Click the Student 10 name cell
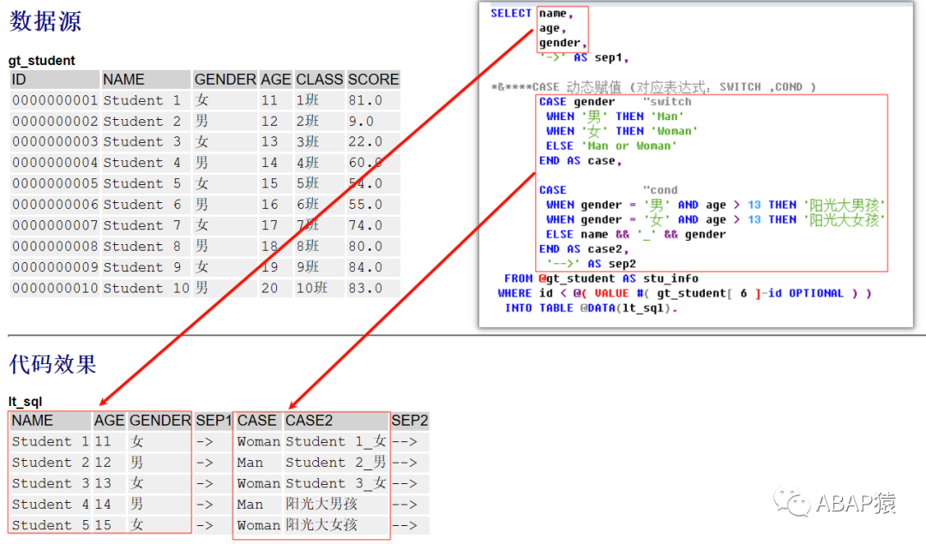The height and width of the screenshot is (544, 926). point(147,289)
